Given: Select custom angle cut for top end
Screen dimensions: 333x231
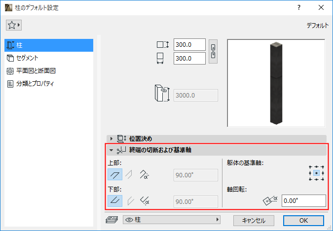Looking at the screenshot, I should pyautogui.click(x=144, y=174).
